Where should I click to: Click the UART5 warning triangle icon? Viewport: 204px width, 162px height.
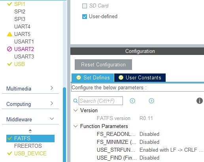coord(9,34)
